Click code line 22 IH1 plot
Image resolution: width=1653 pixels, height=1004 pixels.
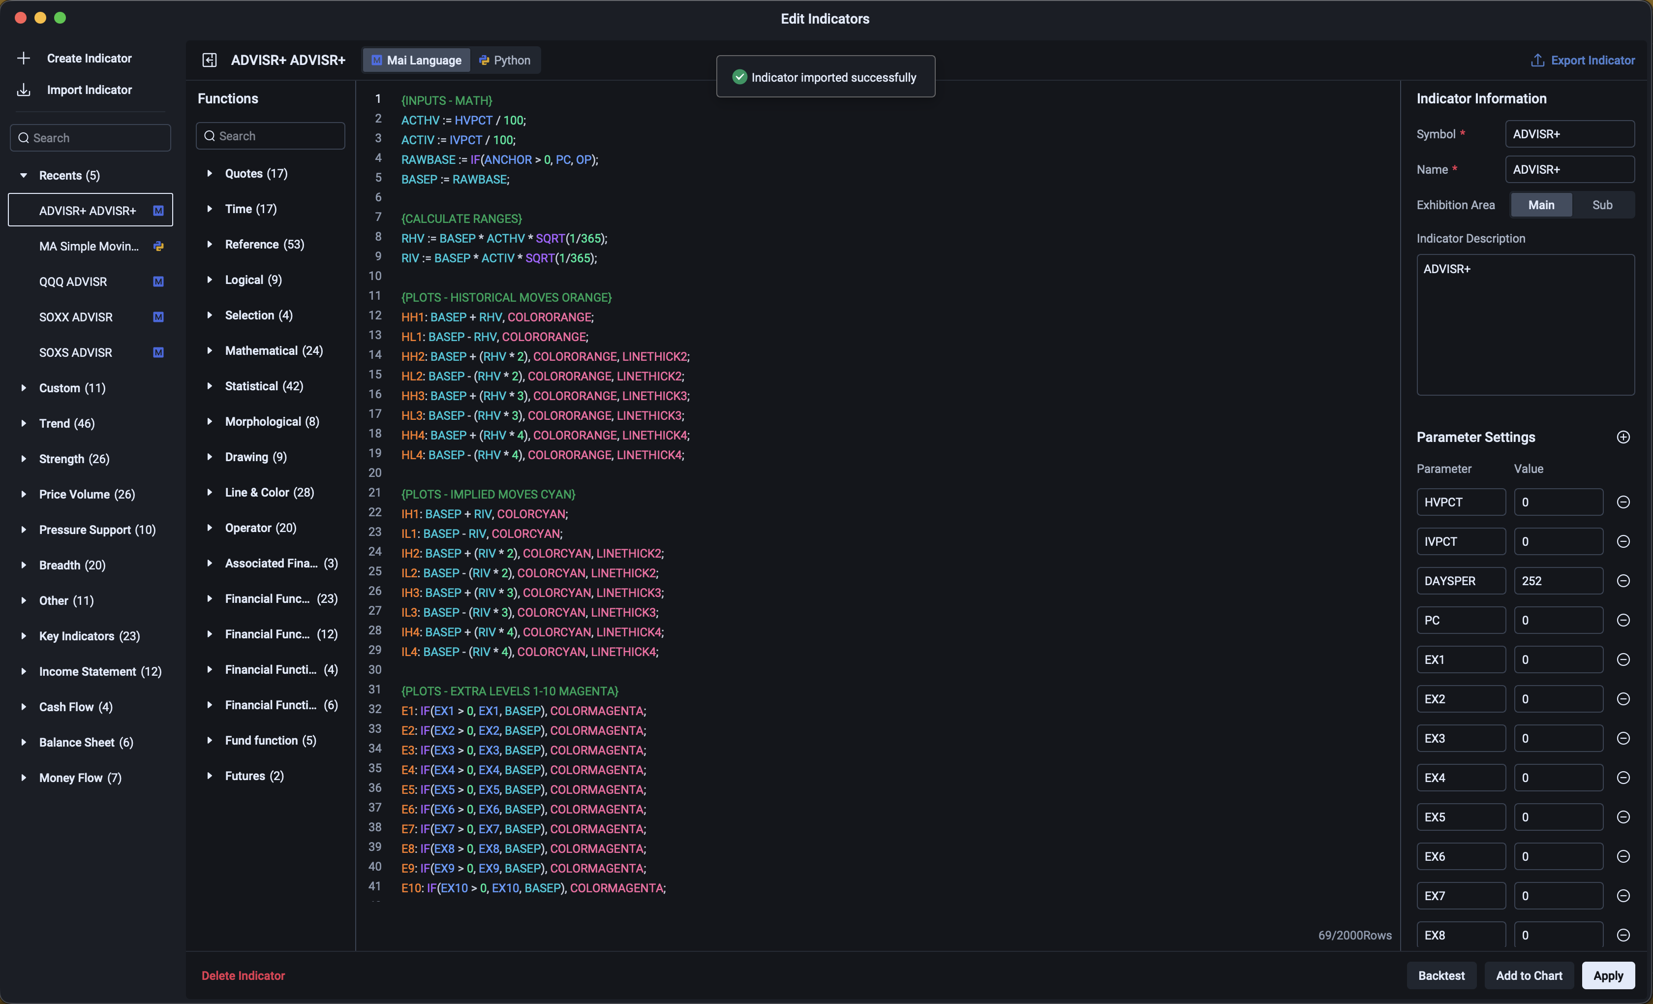click(x=485, y=514)
